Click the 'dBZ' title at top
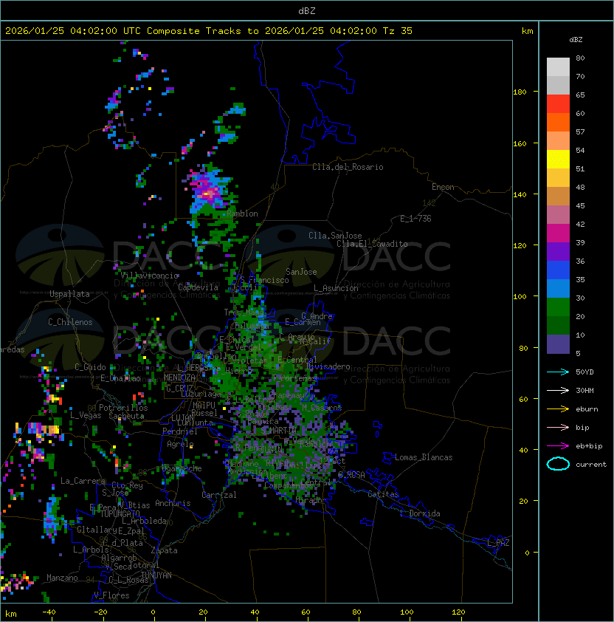The image size is (614, 622). pos(307,10)
